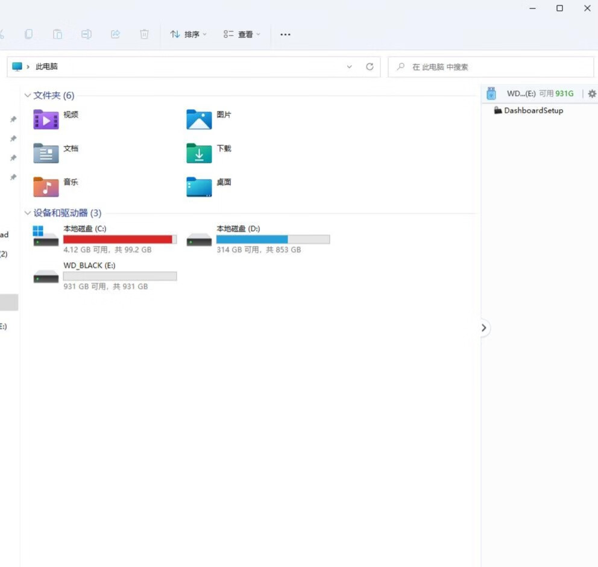This screenshot has width=598, height=567.
Task: Click the red C: drive usage bar
Action: 120,239
